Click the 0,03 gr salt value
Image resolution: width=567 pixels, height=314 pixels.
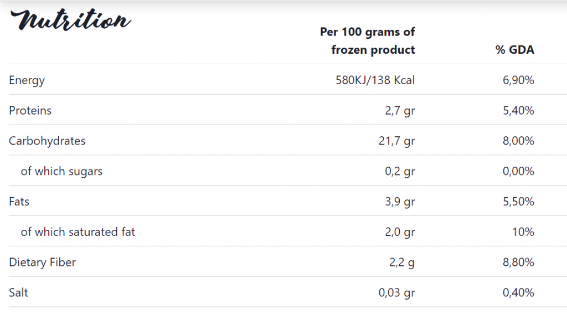point(396,293)
